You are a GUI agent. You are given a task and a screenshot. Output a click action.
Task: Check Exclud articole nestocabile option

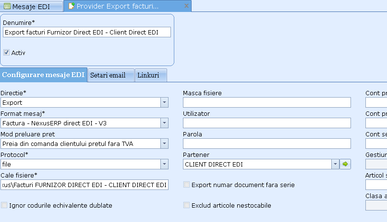tap(187, 205)
